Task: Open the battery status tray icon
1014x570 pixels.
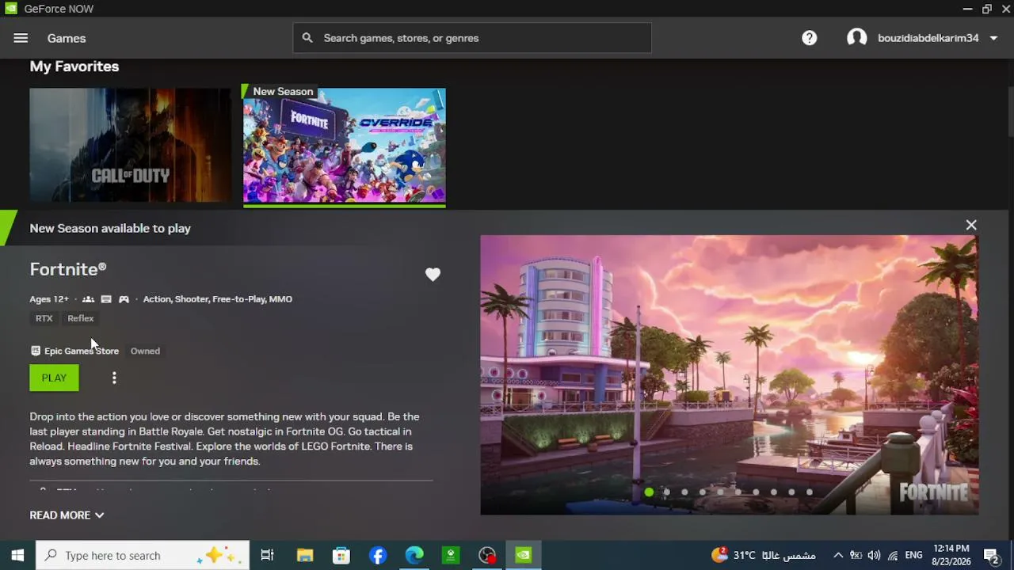Action: 856,555
